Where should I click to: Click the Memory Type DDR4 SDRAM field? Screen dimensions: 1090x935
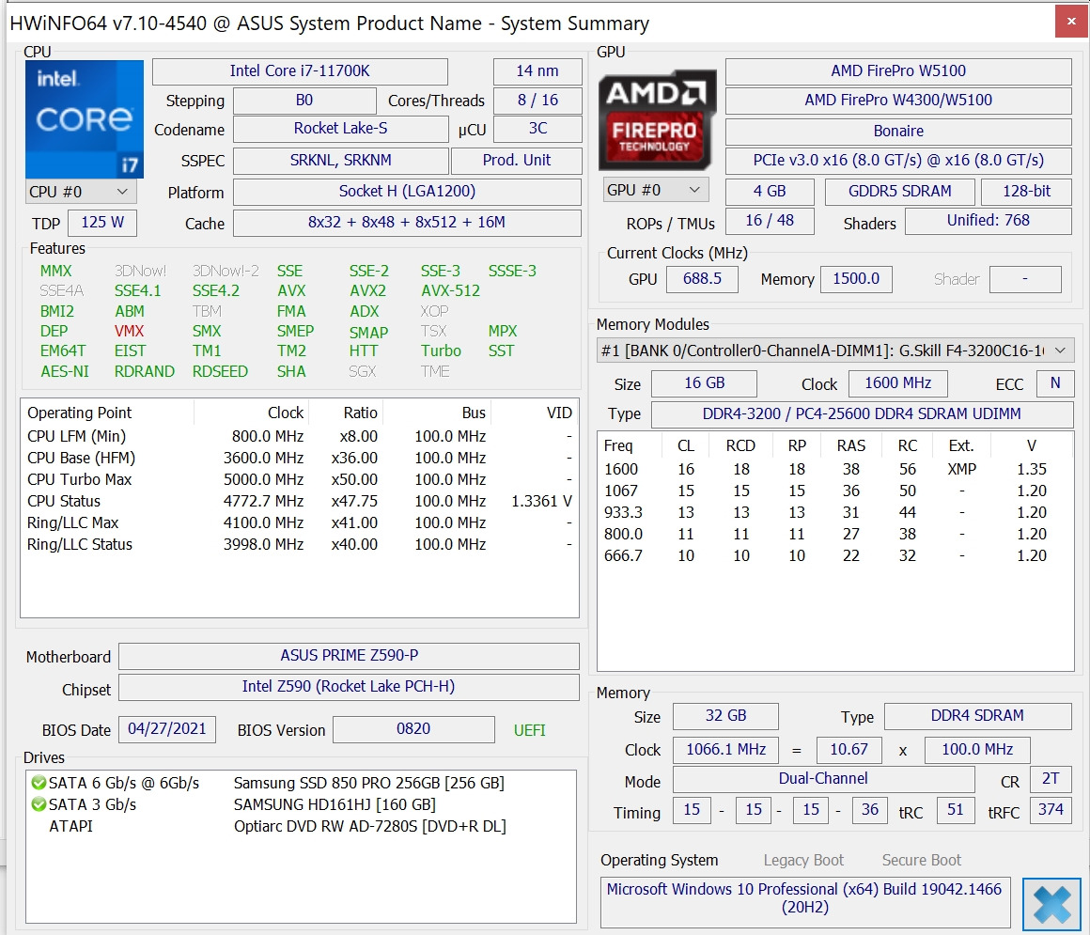(977, 716)
